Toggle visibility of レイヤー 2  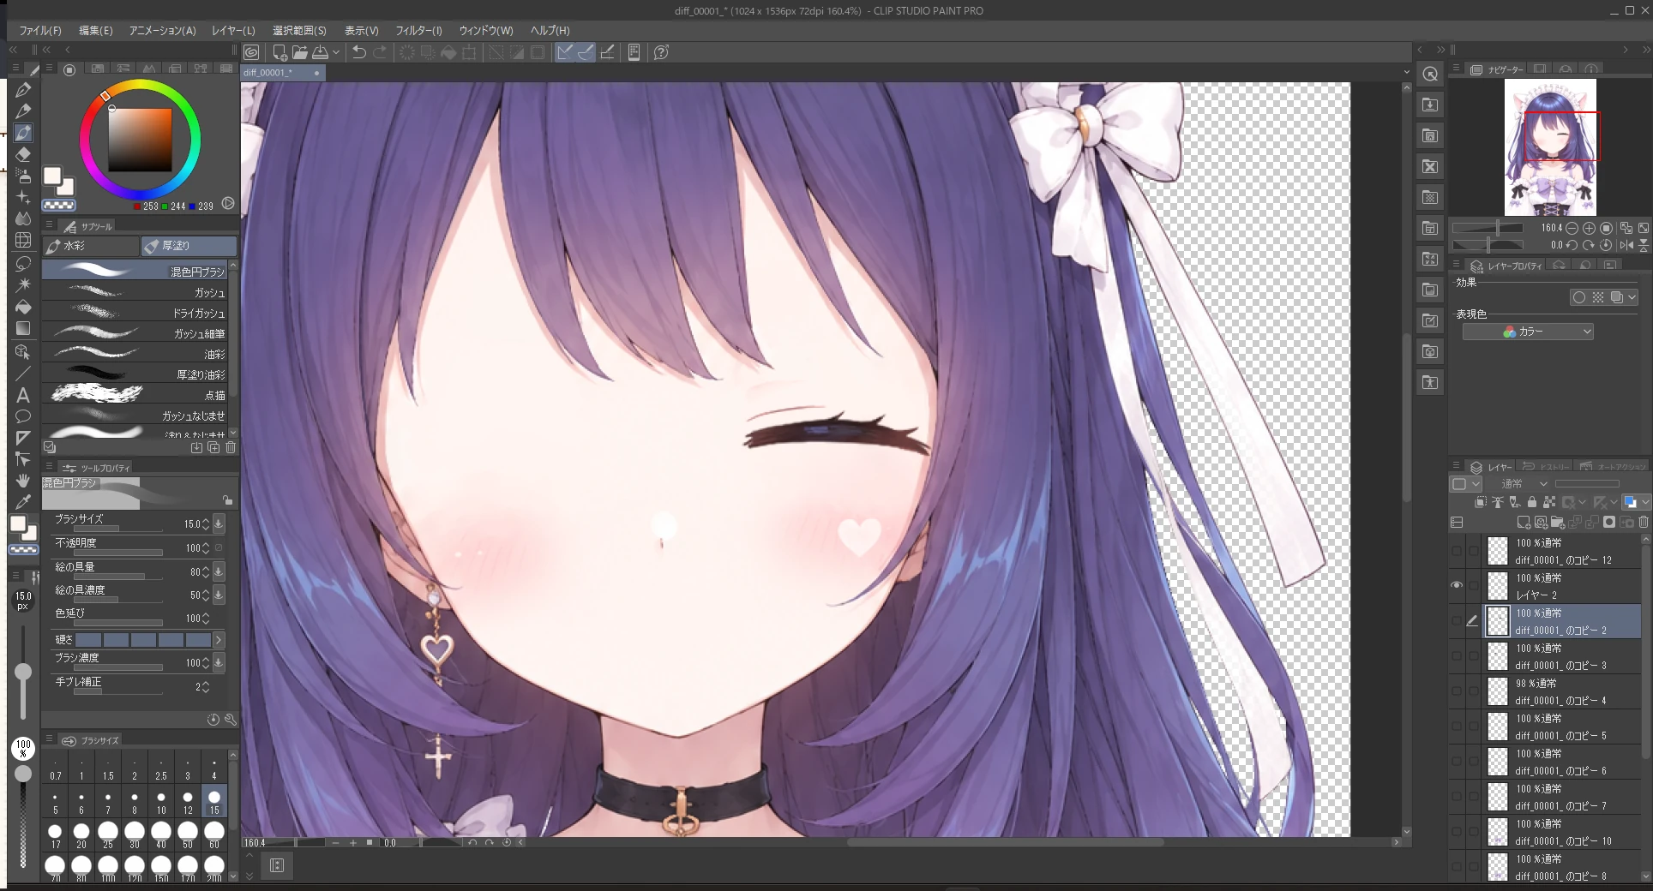[1457, 586]
